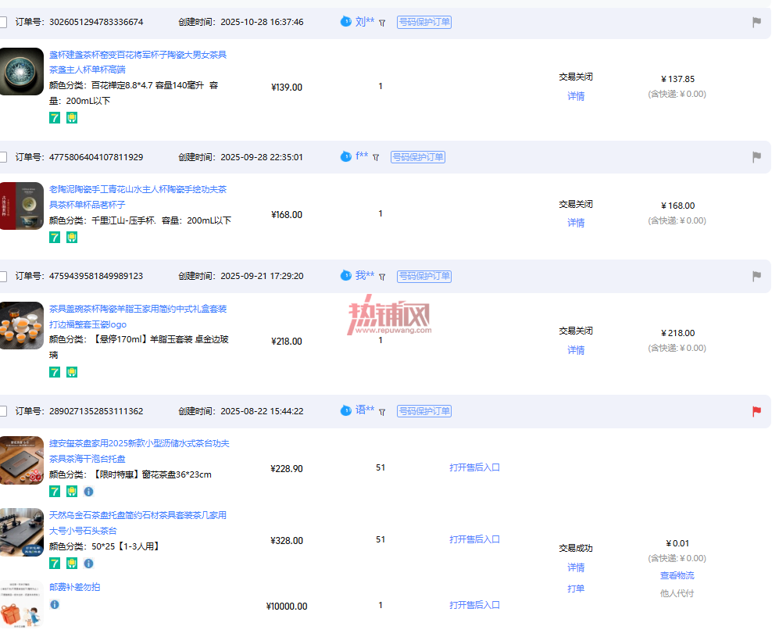Open 详情 for the ¥137.85 order
This screenshot has height=630, width=779.
click(x=576, y=96)
